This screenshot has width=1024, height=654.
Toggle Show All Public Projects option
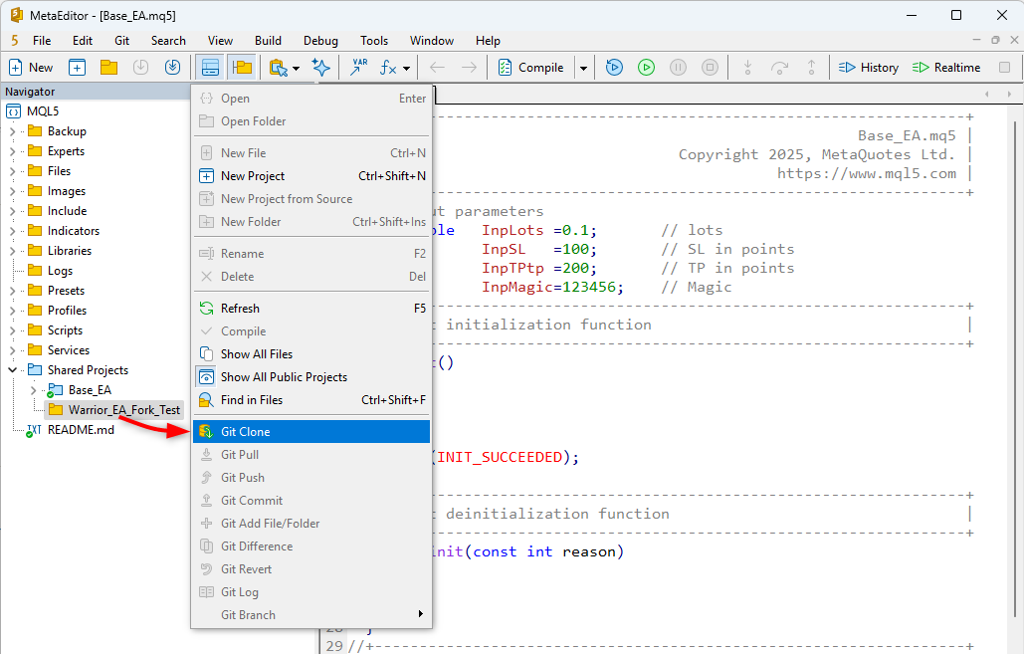coord(311,377)
